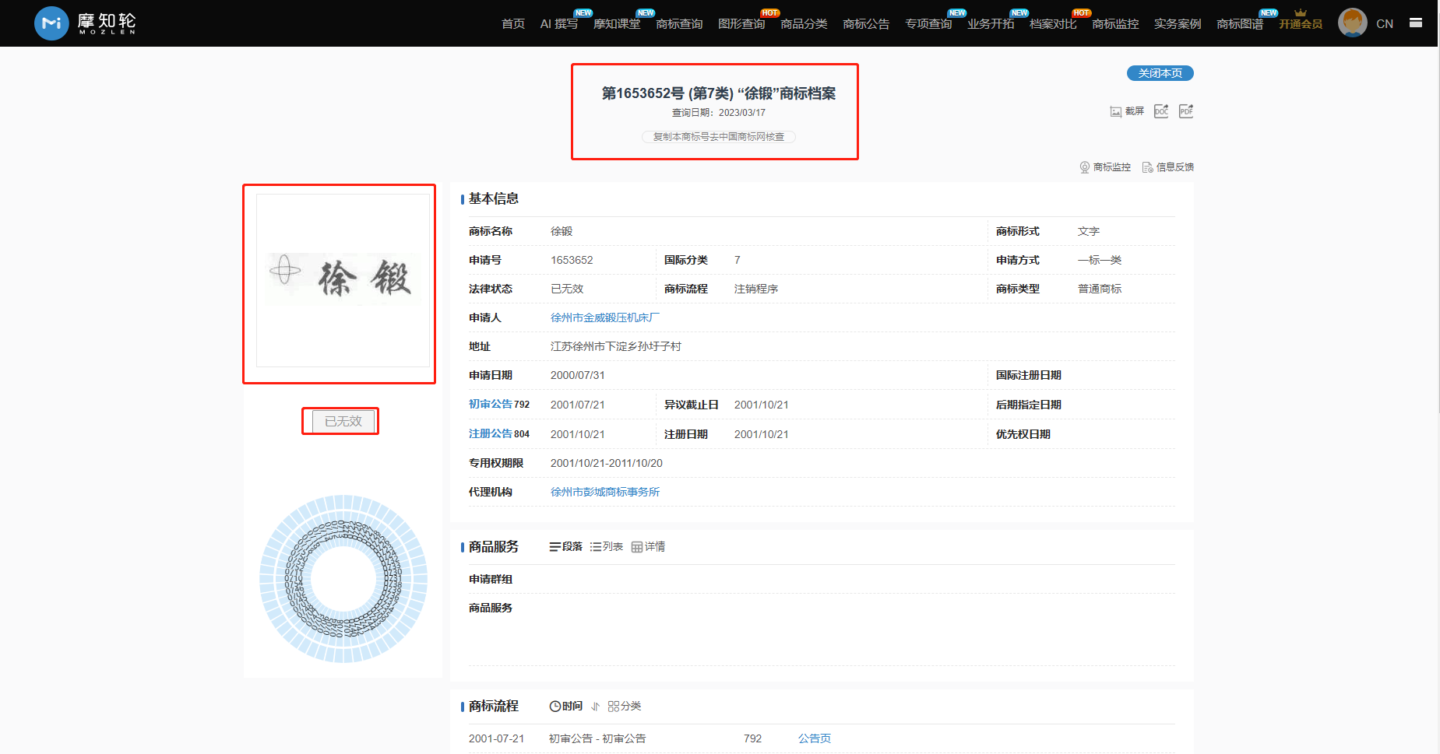Open 图形查询 in the top menu
This screenshot has height=754, width=1440.
tap(741, 24)
